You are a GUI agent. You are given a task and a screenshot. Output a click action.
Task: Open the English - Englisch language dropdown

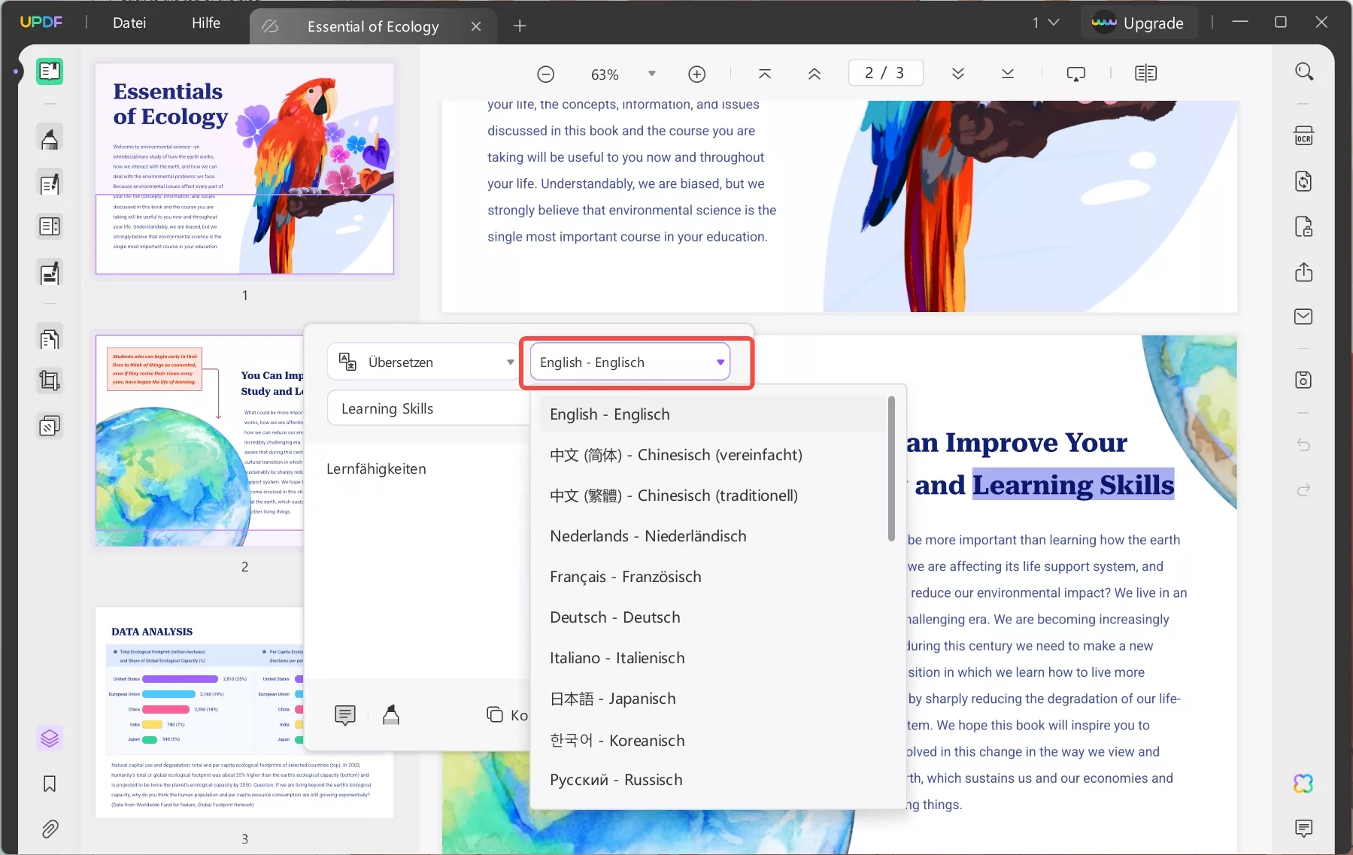(x=630, y=362)
